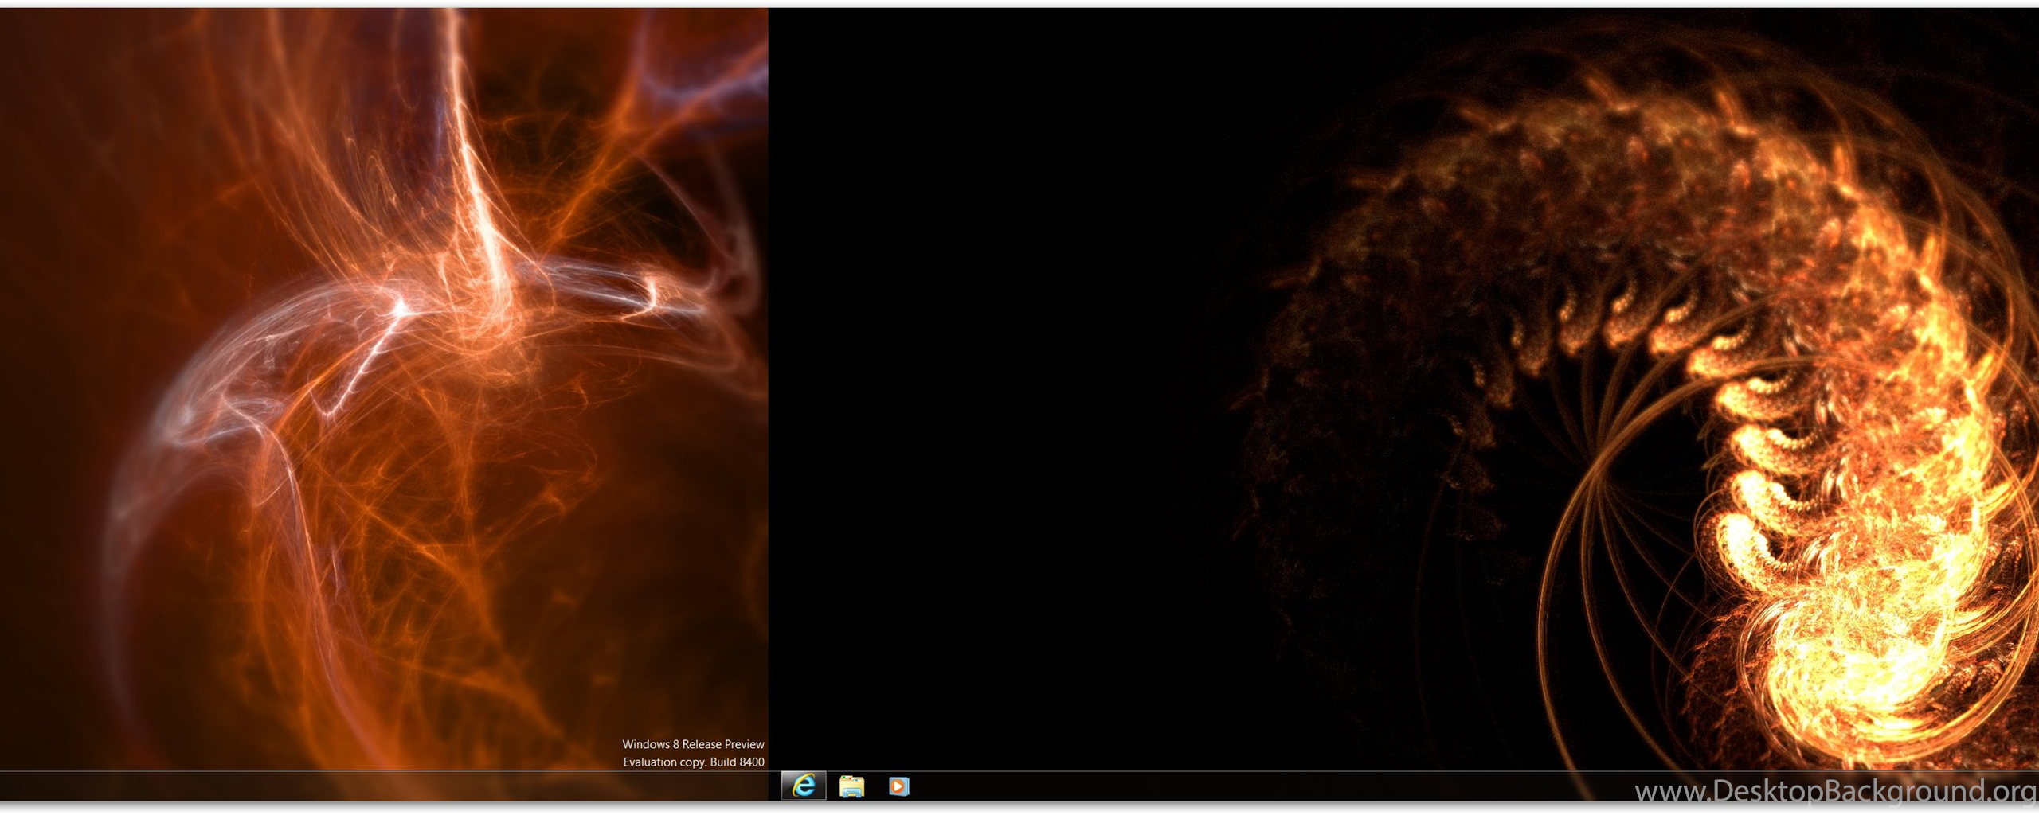Viewport: 2039px width, 815px height.
Task: Open File Explorer from the taskbar
Action: tap(851, 786)
